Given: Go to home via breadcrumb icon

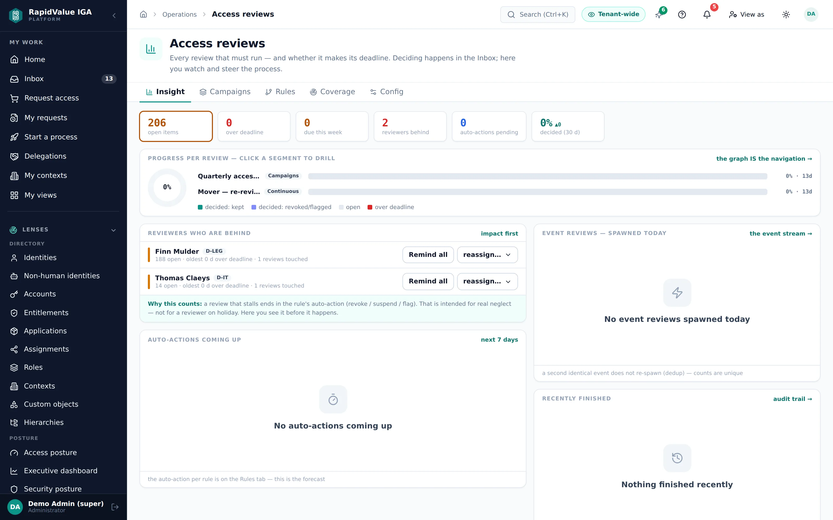Looking at the screenshot, I should (x=143, y=15).
